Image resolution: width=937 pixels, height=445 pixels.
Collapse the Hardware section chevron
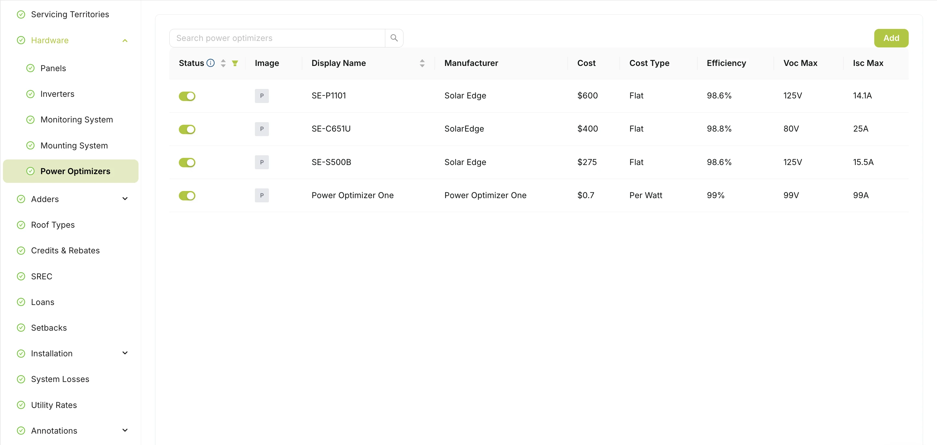click(x=125, y=41)
